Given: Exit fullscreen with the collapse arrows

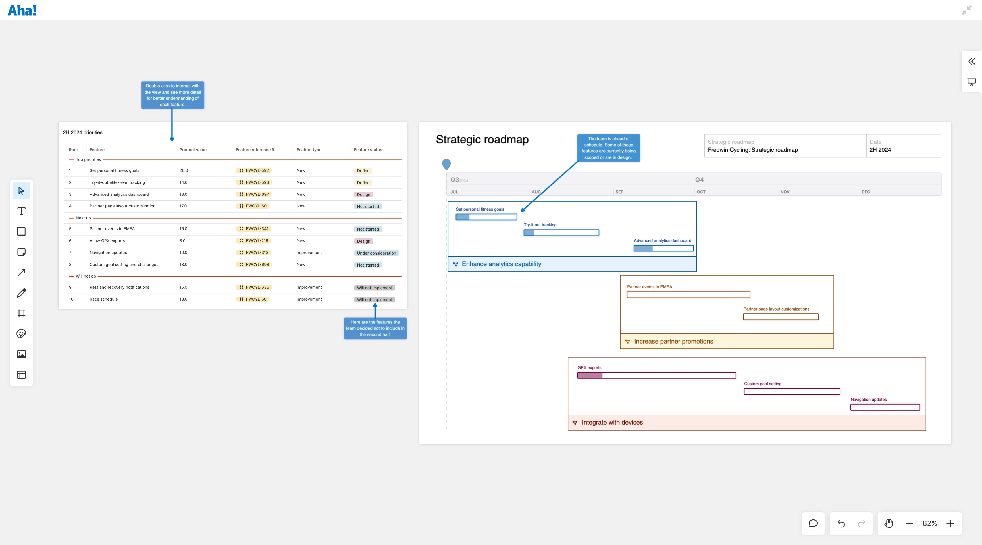Looking at the screenshot, I should pos(966,10).
